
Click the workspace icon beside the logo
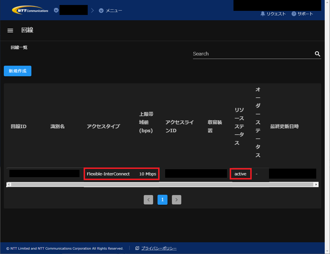click(56, 10)
